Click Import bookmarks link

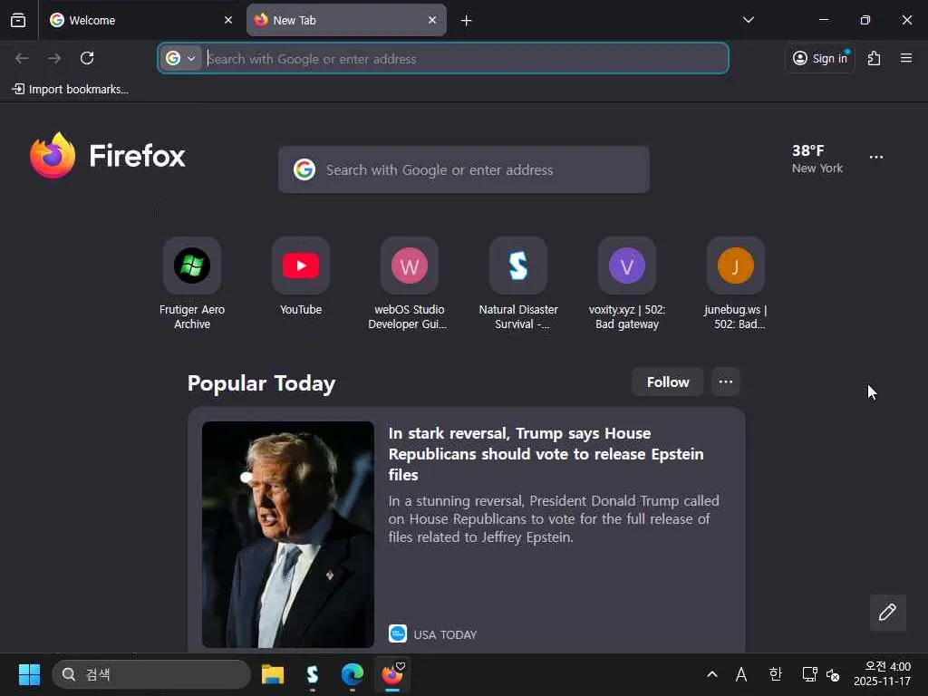(71, 90)
